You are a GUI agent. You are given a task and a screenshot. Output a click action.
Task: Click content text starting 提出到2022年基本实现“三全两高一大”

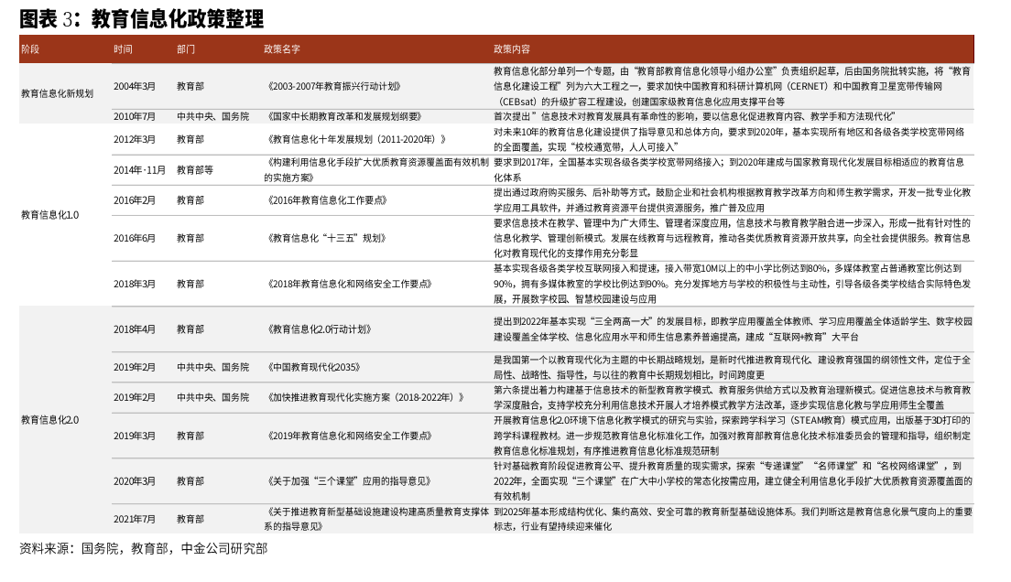pos(734,329)
